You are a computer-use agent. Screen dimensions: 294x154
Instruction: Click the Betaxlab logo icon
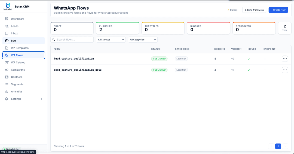(x=8, y=7)
